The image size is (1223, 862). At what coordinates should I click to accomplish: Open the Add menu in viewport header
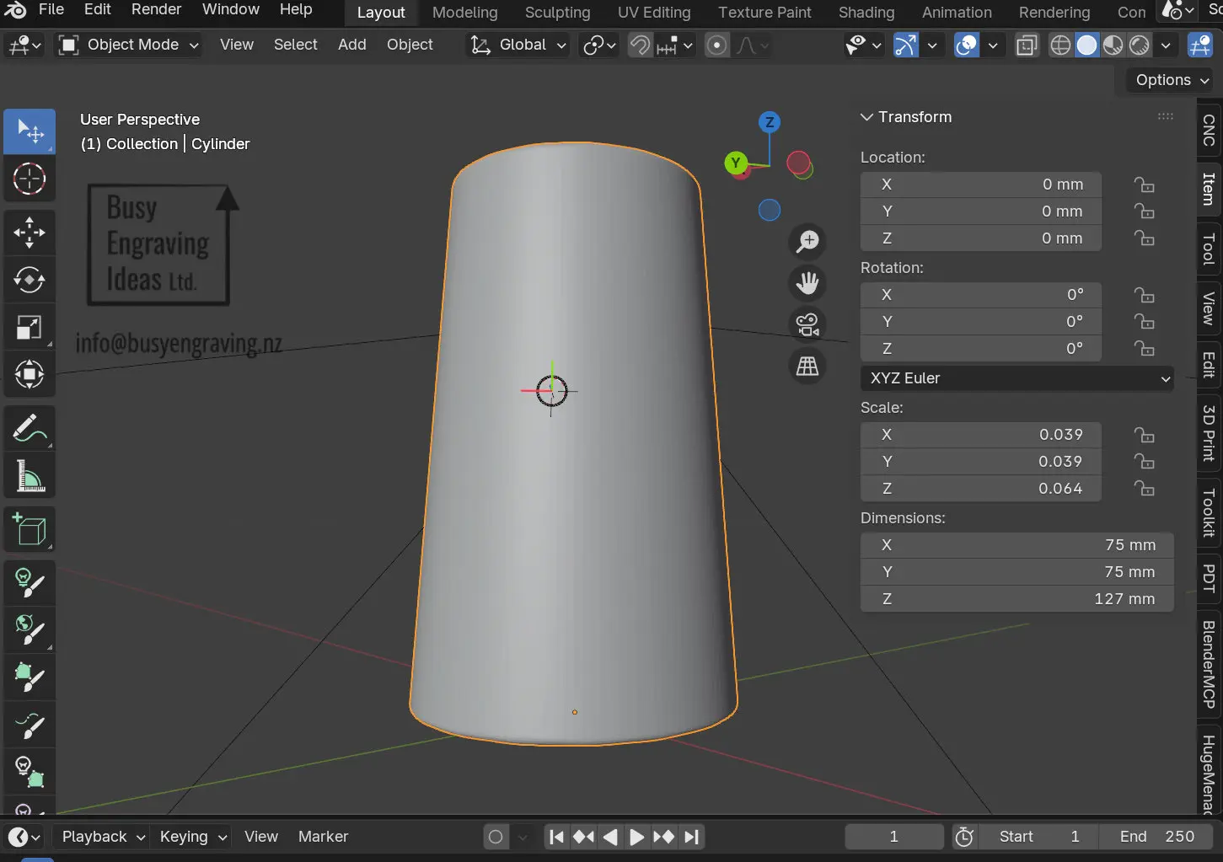351,45
